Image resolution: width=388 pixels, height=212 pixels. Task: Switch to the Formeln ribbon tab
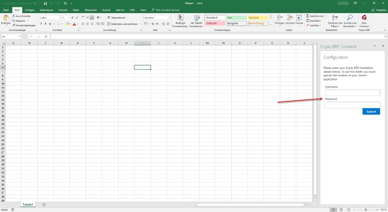[x=62, y=10]
